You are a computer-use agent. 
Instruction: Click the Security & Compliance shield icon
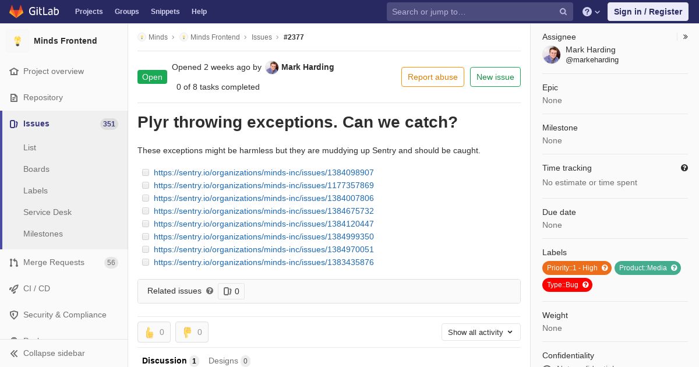tap(14, 315)
